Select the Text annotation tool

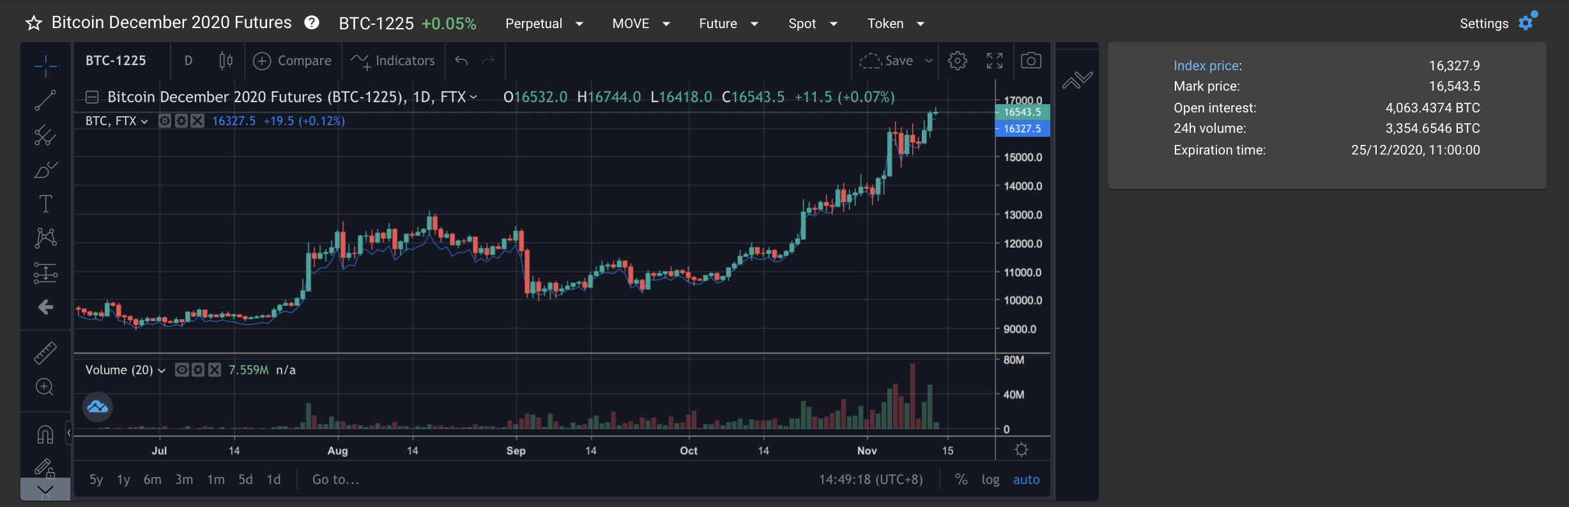pos(45,204)
